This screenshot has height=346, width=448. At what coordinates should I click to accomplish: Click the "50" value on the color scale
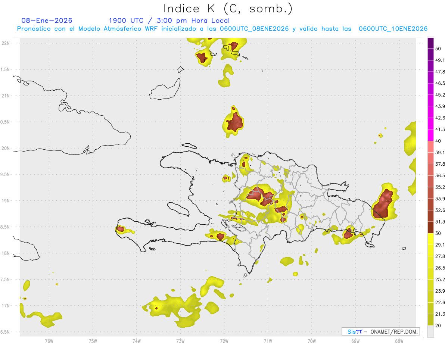pyautogui.click(x=439, y=49)
